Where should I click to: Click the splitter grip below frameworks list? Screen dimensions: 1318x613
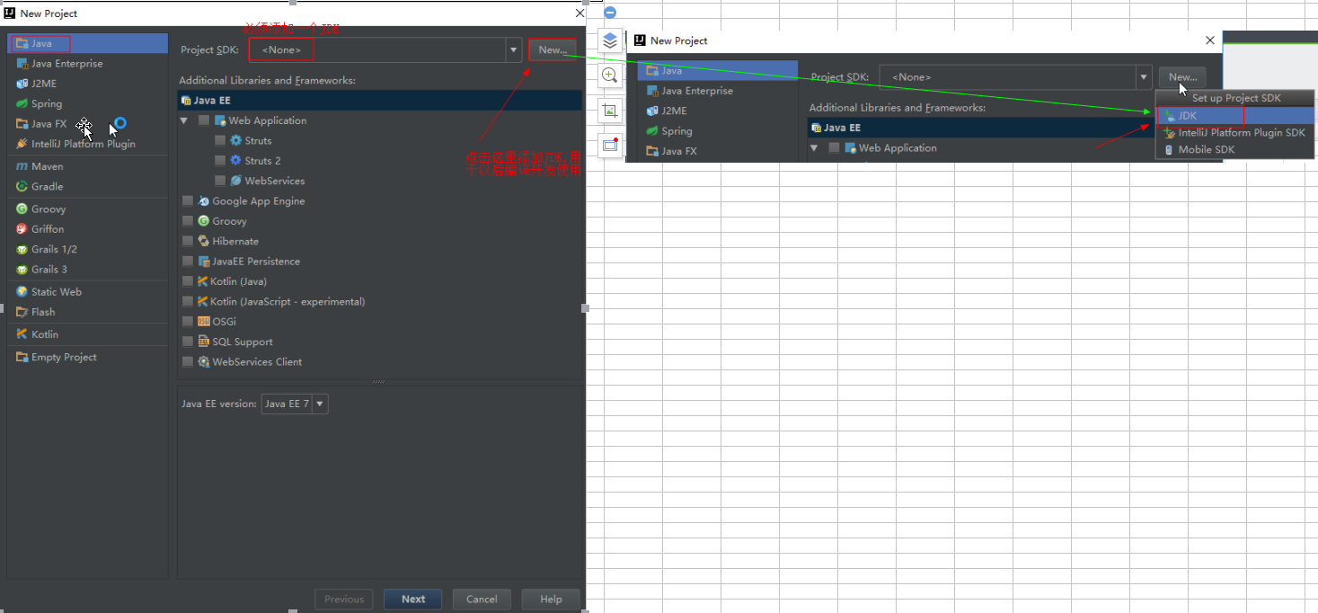[x=379, y=382]
